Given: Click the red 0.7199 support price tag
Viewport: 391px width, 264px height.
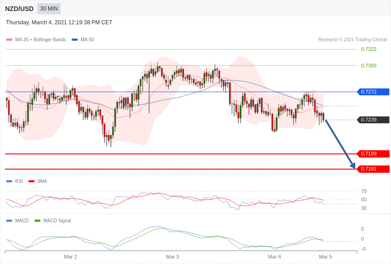Looking at the screenshot, I should pyautogui.click(x=374, y=154).
